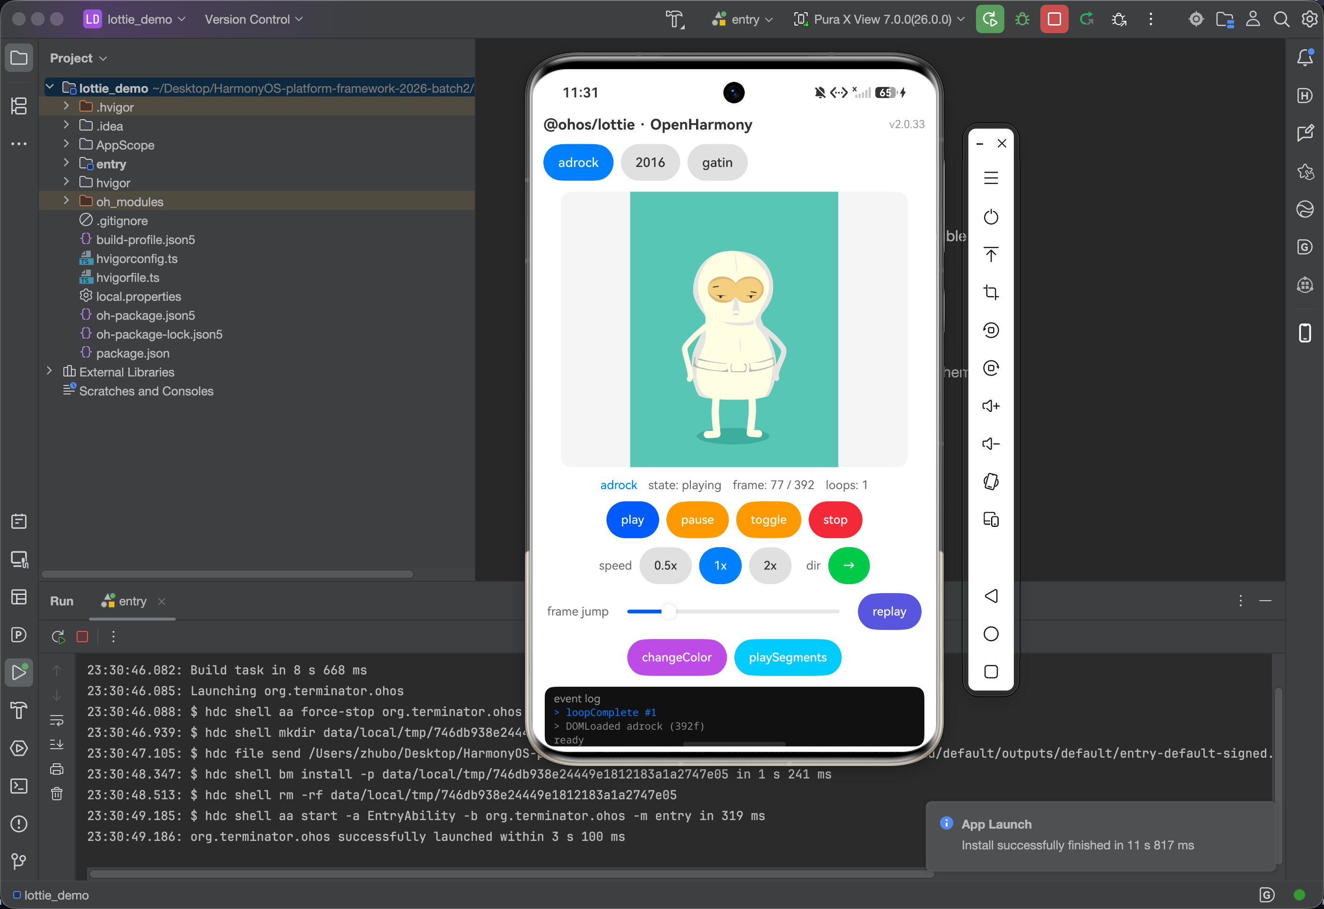The height and width of the screenshot is (909, 1324).
Task: Tap the changeColor button
Action: (677, 657)
